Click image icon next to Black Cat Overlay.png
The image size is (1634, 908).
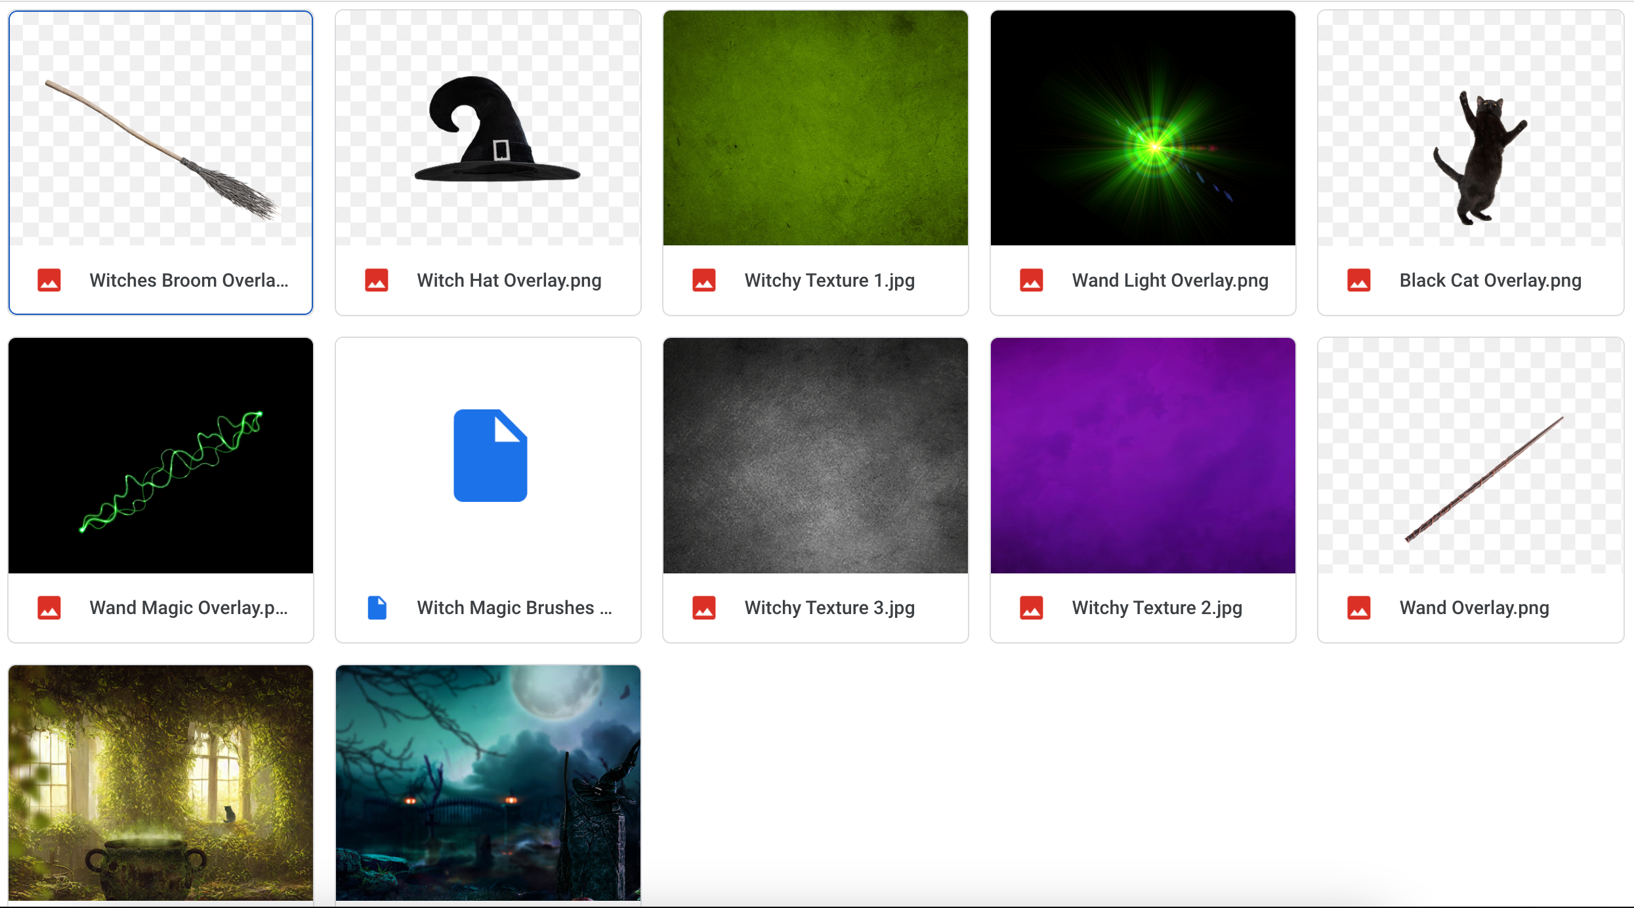(1359, 280)
